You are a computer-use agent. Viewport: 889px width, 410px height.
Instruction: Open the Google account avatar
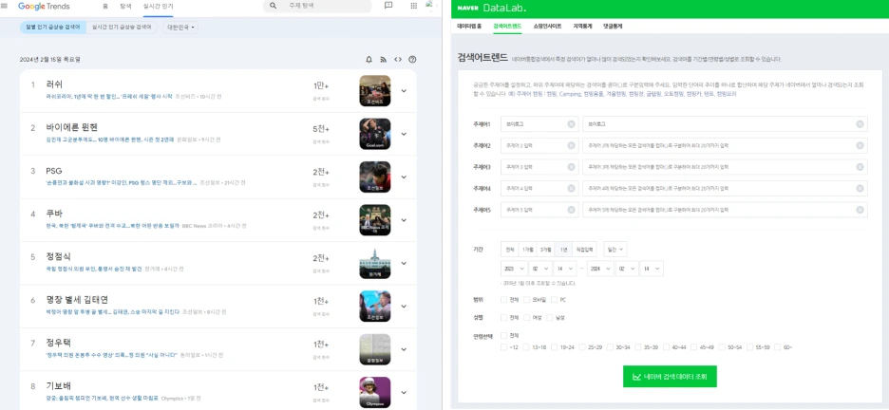tap(431, 5)
